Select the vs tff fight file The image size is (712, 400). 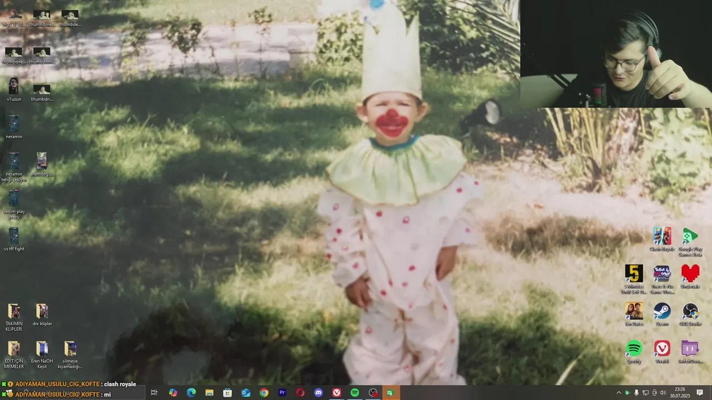14,239
